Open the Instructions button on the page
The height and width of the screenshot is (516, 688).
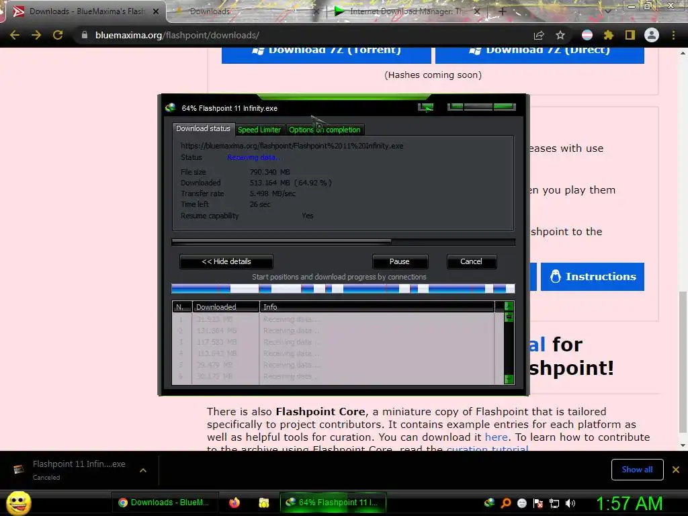[593, 276]
